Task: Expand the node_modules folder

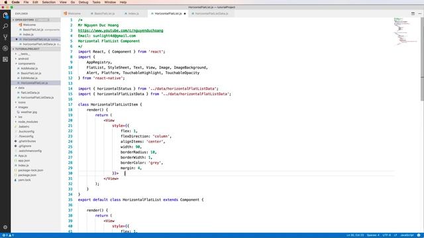Action: click(x=28, y=122)
